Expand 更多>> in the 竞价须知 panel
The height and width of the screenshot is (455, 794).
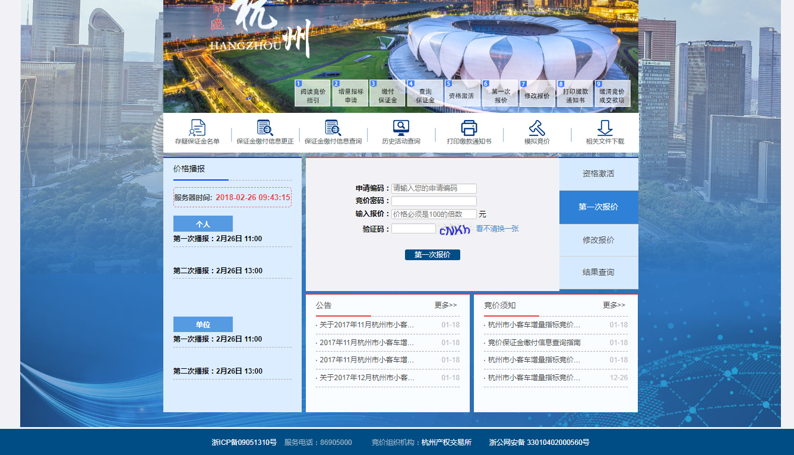point(614,305)
